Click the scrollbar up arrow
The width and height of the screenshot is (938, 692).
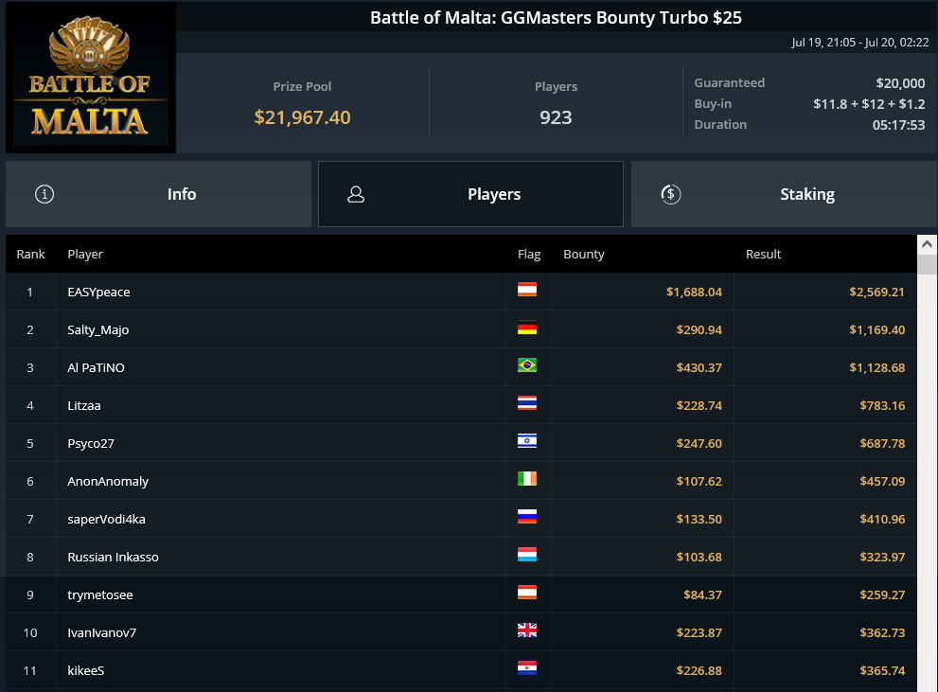click(x=928, y=244)
